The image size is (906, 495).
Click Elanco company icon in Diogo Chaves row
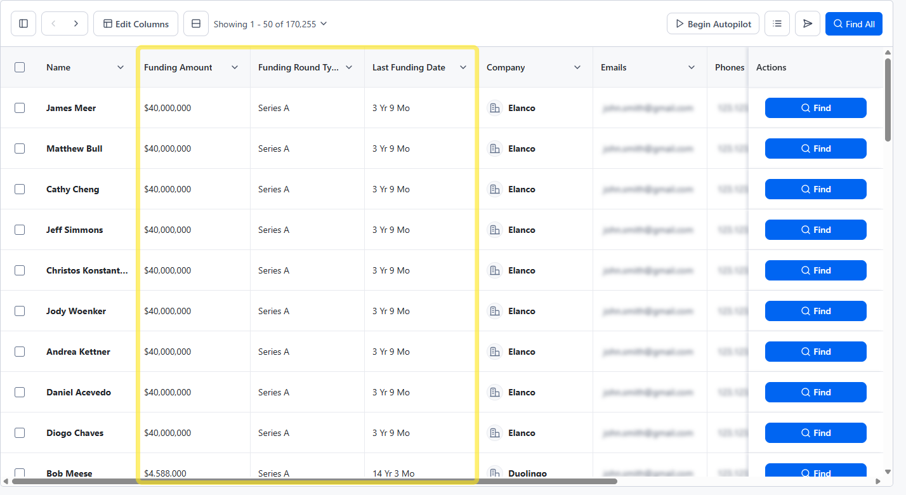(x=495, y=433)
